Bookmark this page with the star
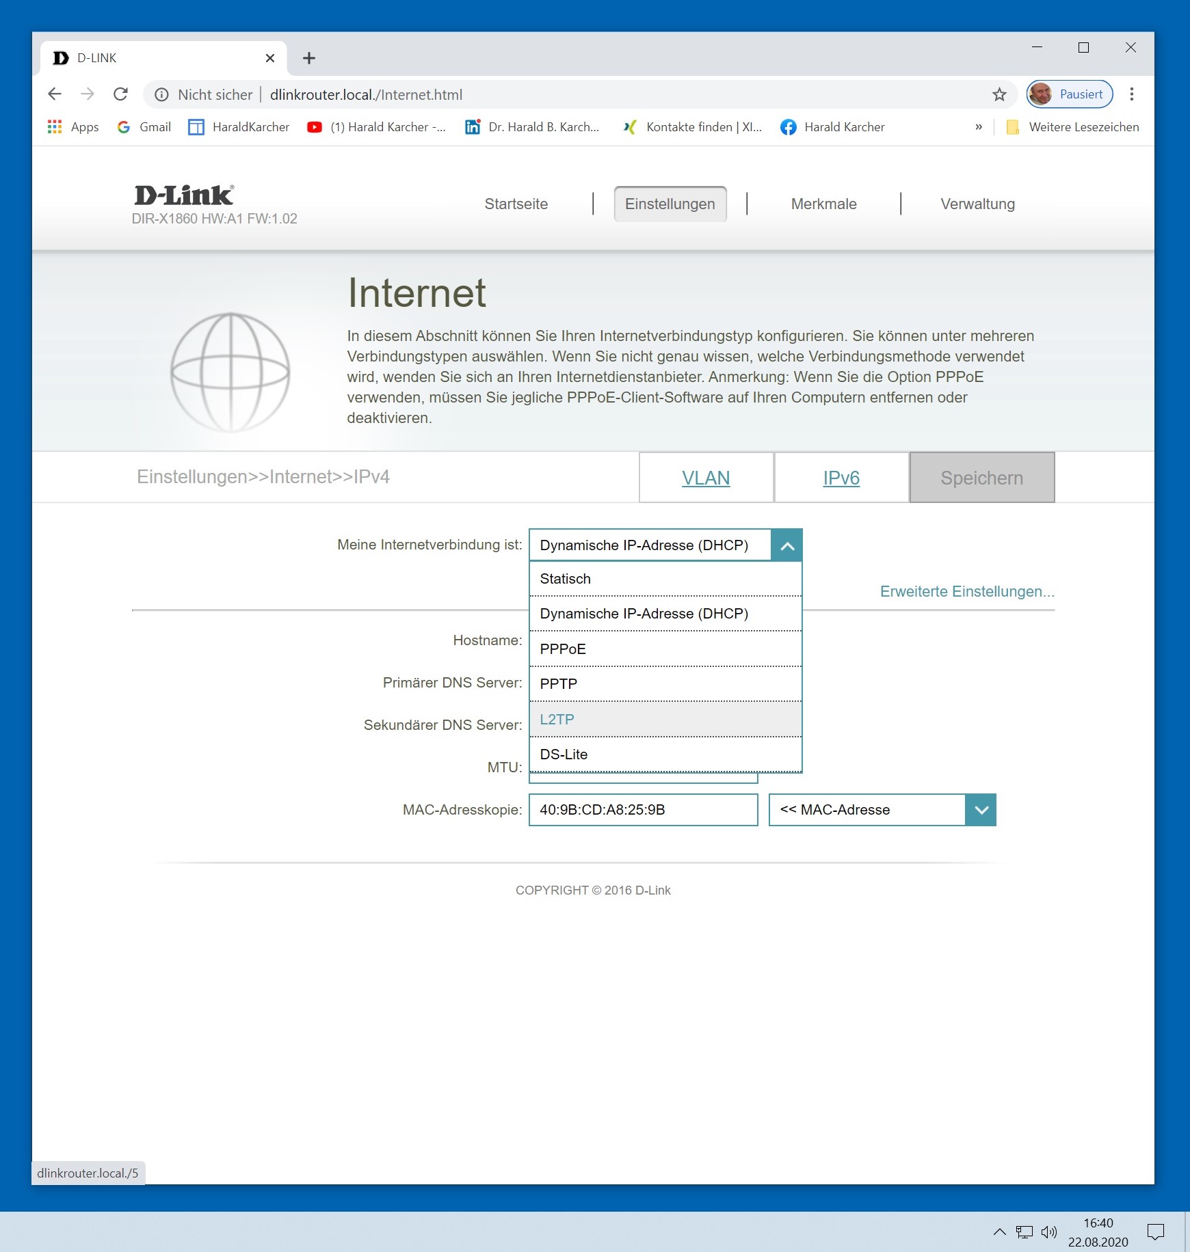The height and width of the screenshot is (1252, 1190). [x=999, y=95]
